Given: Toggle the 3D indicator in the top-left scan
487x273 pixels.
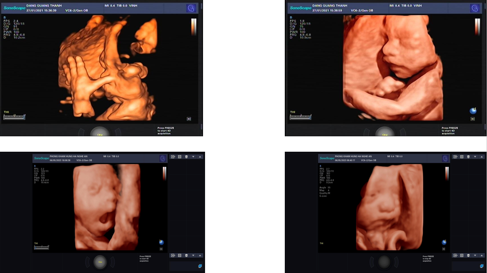Looking at the screenshot, I should coord(189,119).
